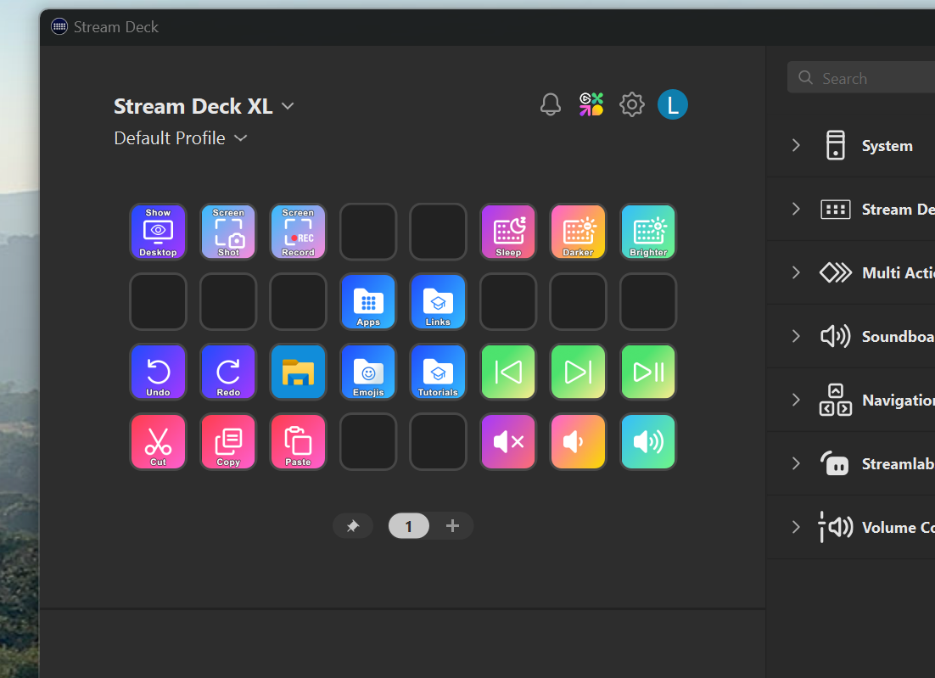
Task: Open the Stream Deck XL device dropdown
Action: tap(204, 106)
